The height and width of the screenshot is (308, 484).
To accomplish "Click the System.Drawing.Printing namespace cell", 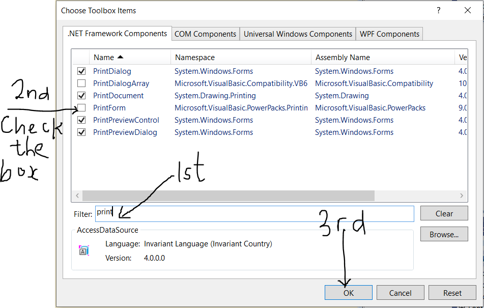I will tap(215, 96).
